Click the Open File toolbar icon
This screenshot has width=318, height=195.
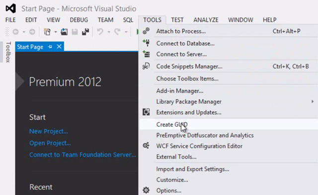(x=64, y=32)
